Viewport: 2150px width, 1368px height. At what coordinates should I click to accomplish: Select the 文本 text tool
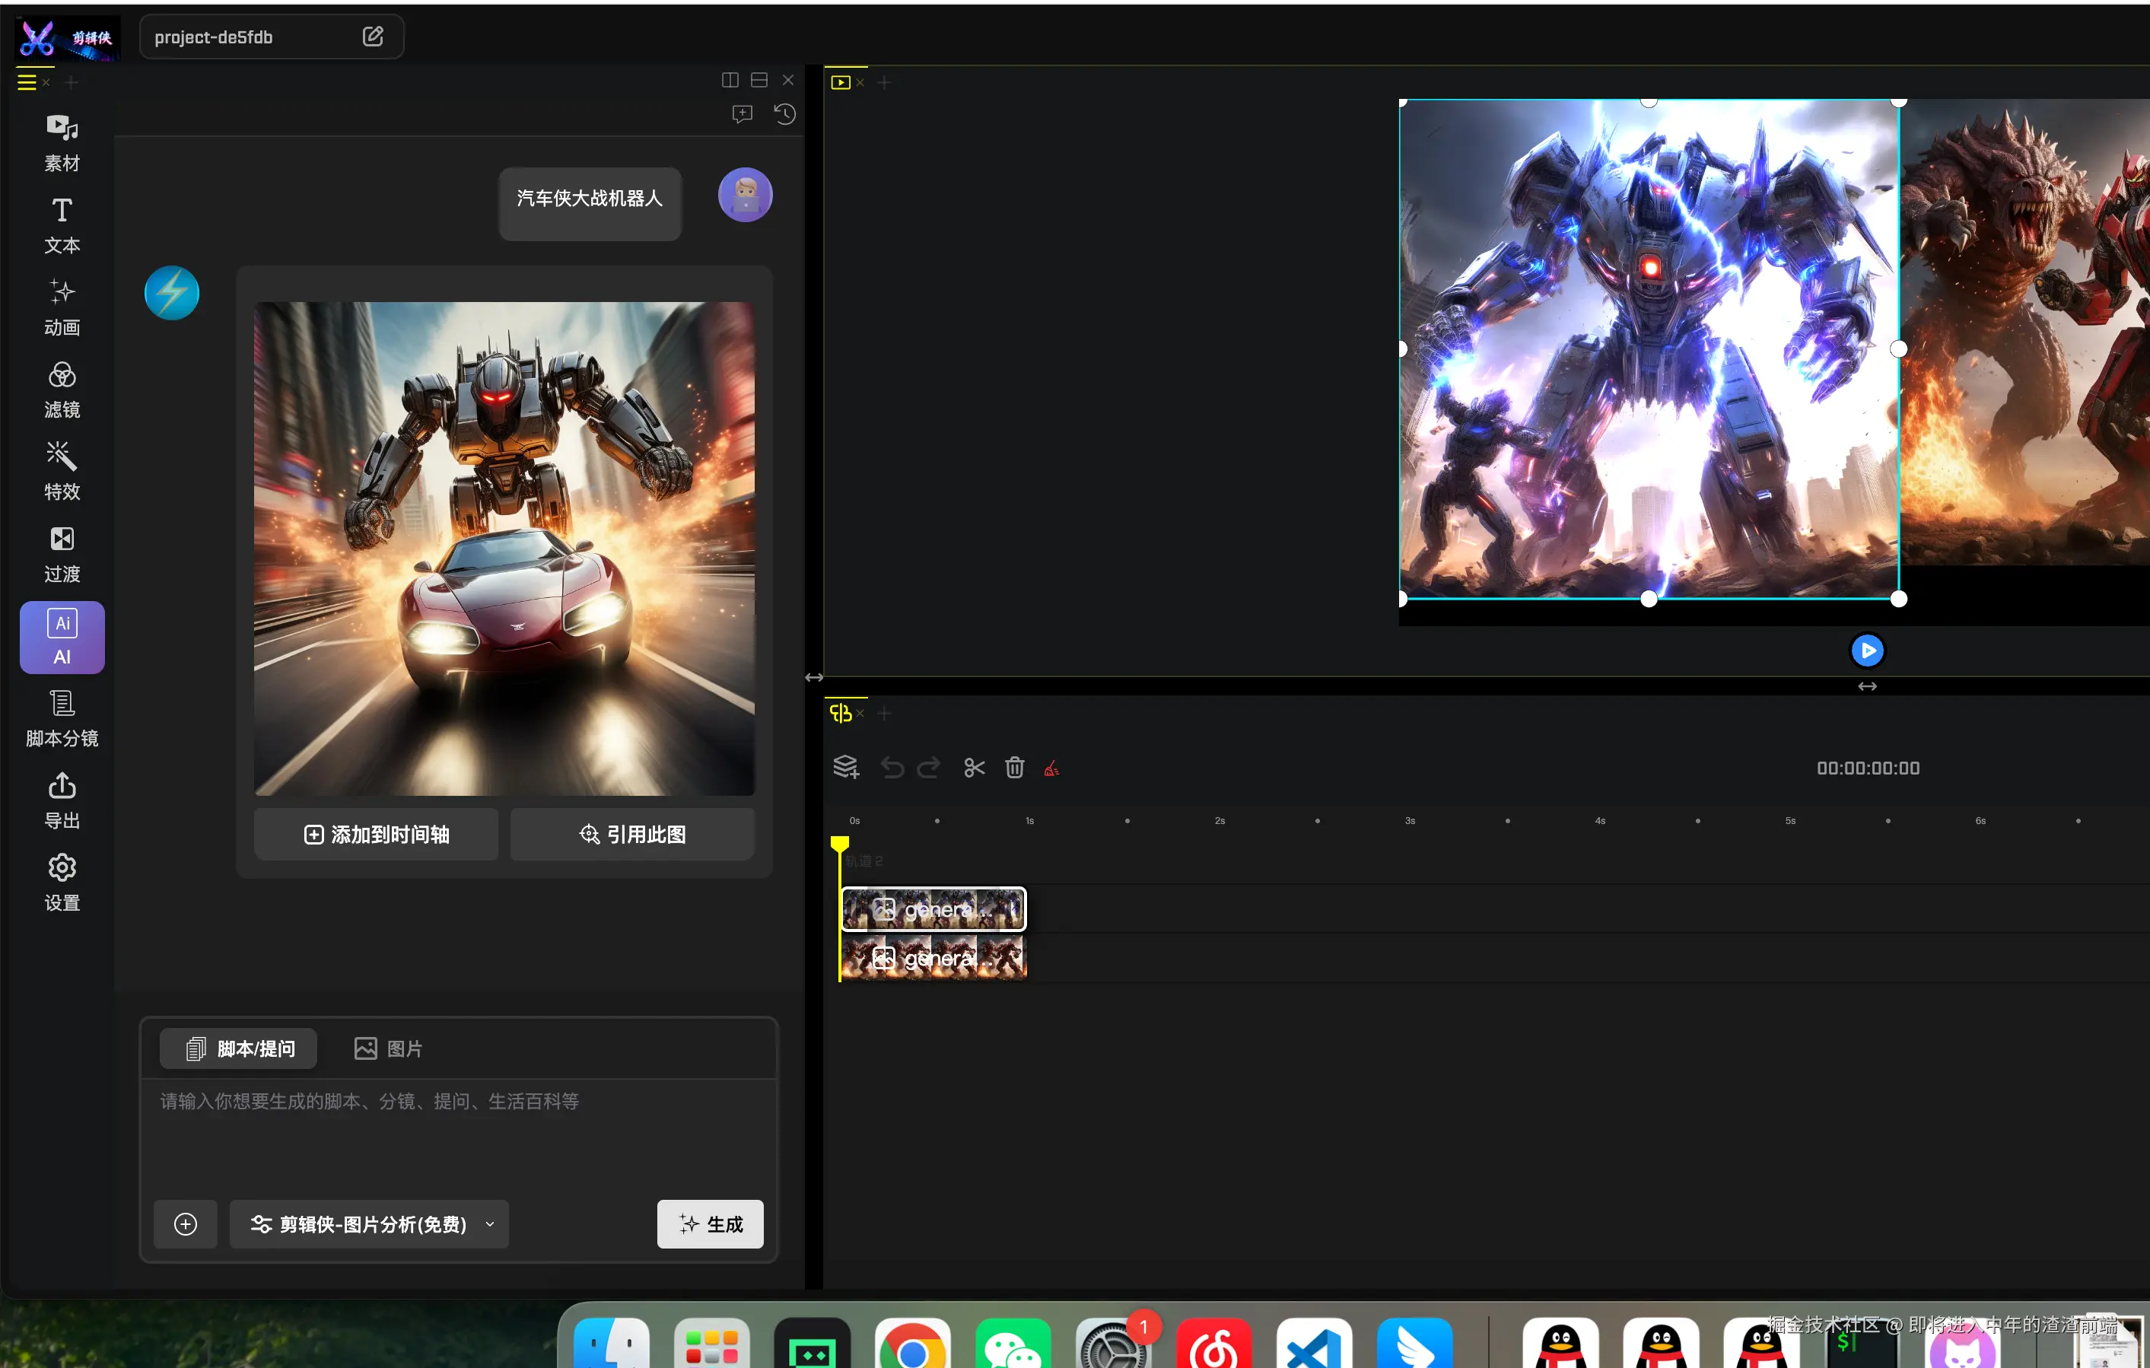pyautogui.click(x=62, y=225)
